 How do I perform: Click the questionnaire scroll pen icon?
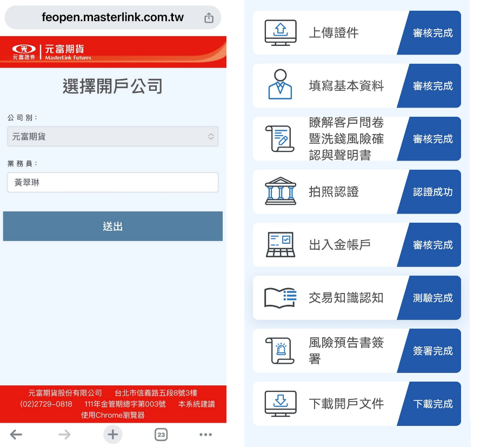(280, 138)
